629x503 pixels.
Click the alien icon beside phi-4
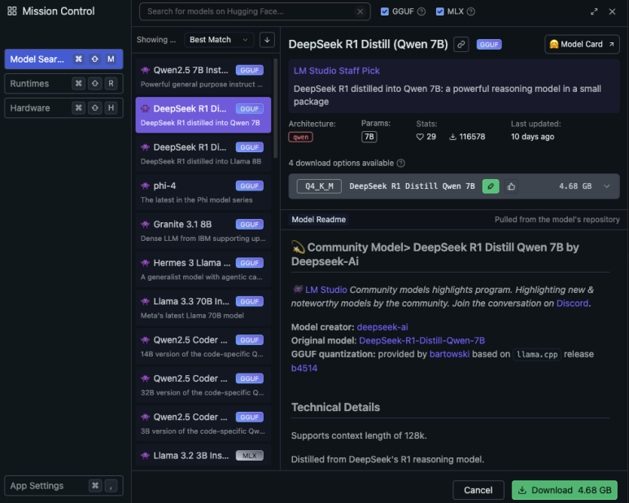[145, 186]
